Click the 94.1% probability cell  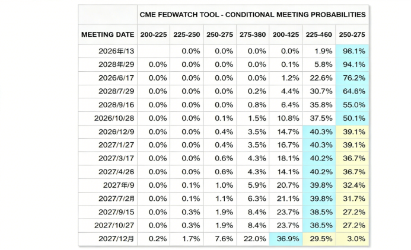click(x=352, y=64)
